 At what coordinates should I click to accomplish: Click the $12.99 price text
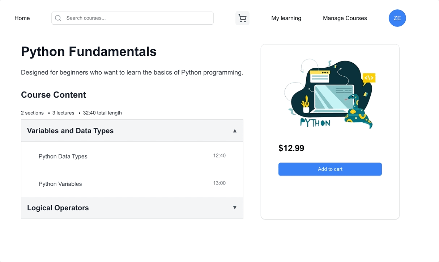(x=291, y=148)
